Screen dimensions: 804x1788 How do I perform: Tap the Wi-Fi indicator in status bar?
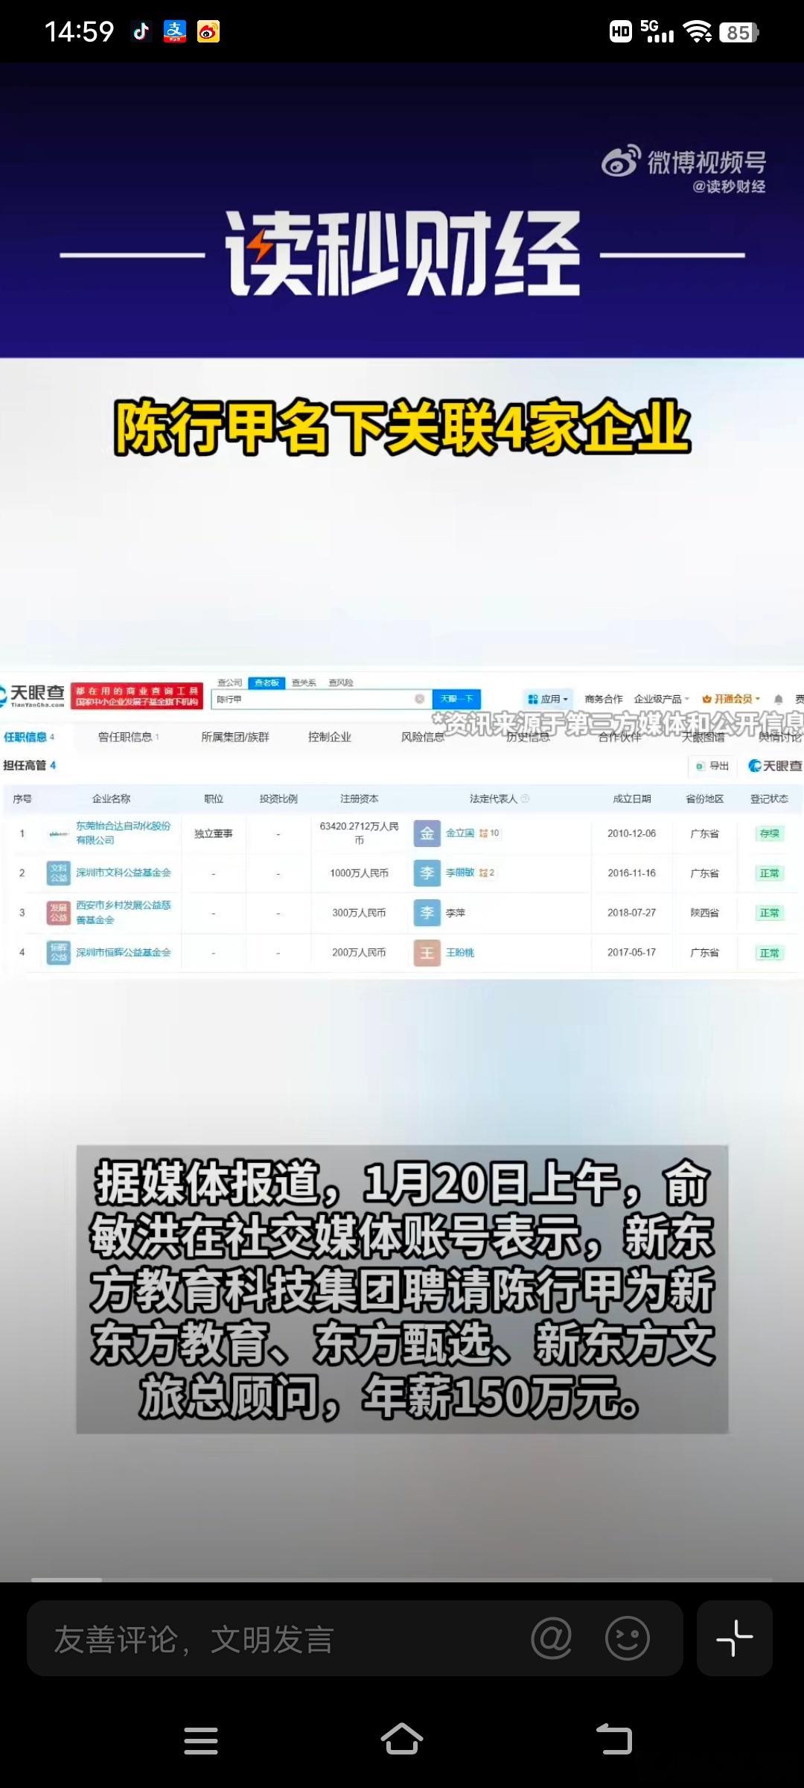pyautogui.click(x=698, y=31)
